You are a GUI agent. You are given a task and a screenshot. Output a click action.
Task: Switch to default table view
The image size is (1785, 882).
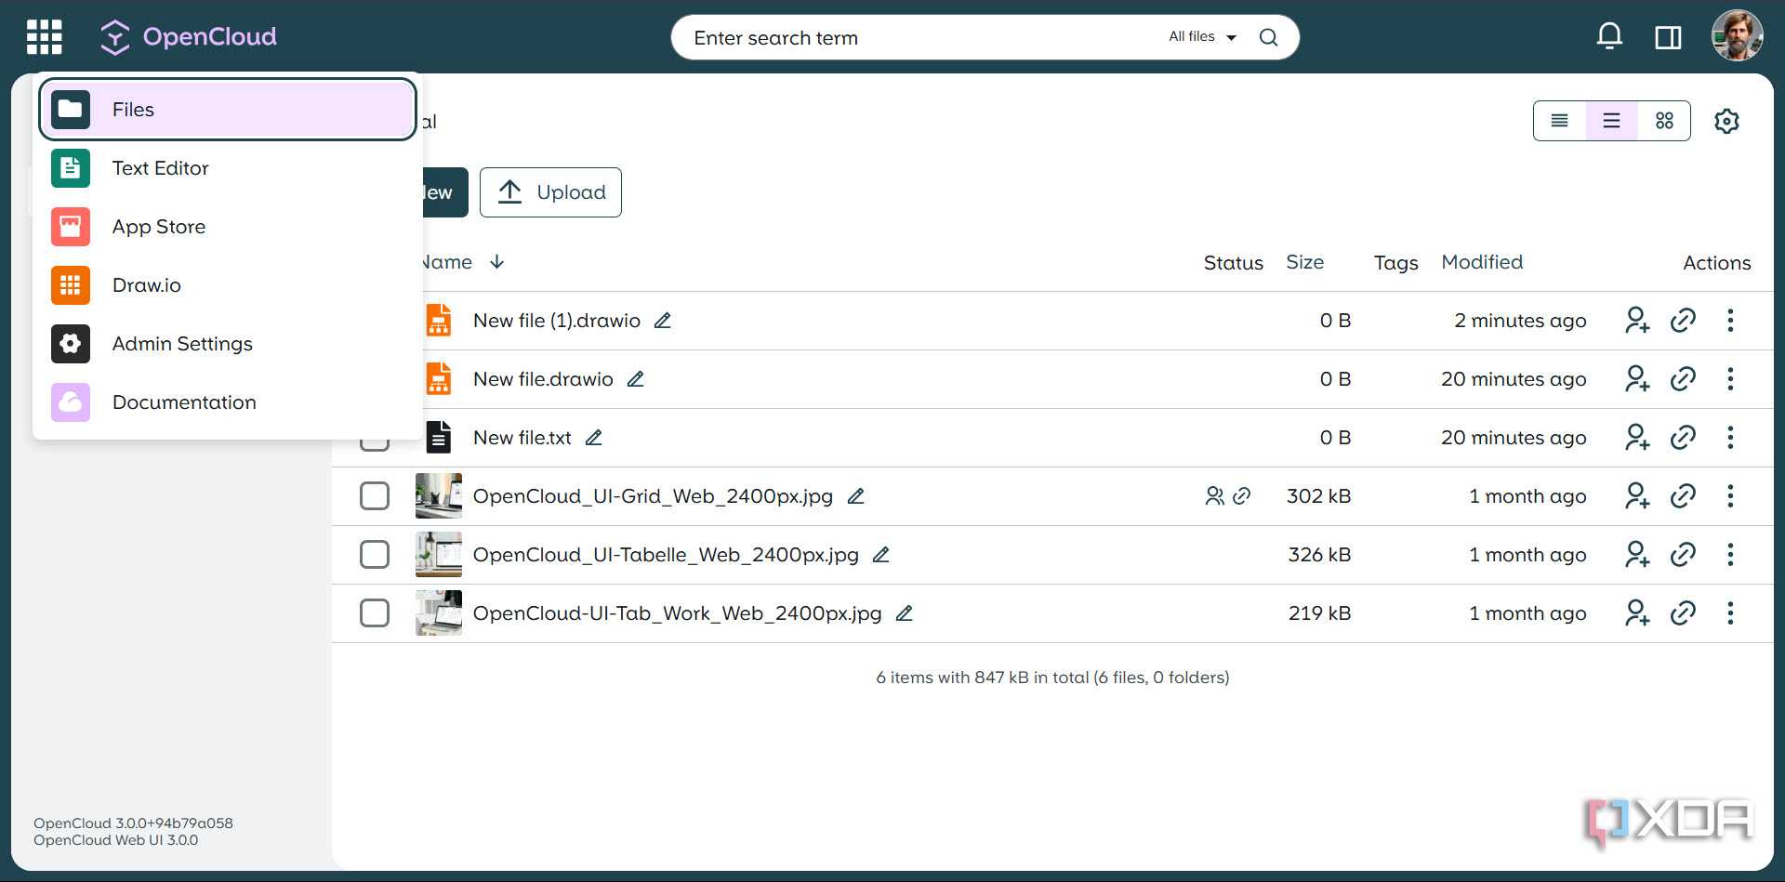1611,121
